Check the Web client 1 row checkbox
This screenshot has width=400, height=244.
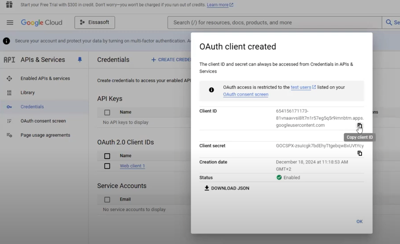(x=107, y=166)
